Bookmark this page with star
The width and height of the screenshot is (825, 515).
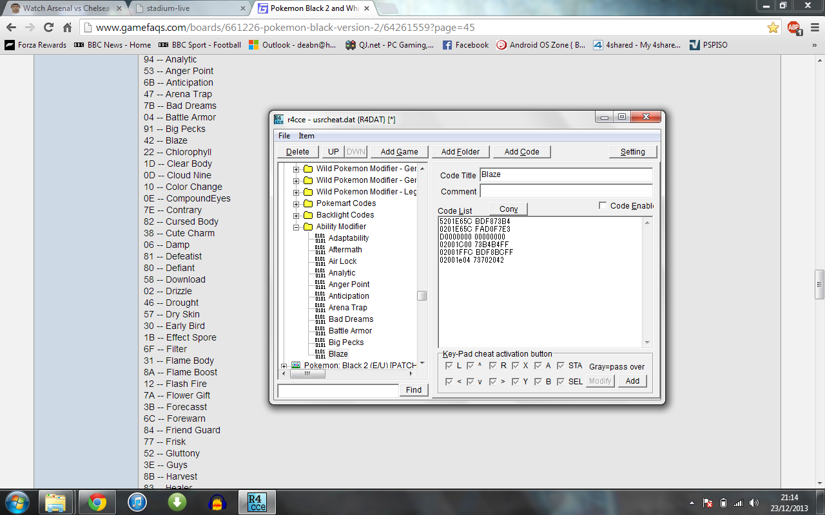tap(773, 28)
